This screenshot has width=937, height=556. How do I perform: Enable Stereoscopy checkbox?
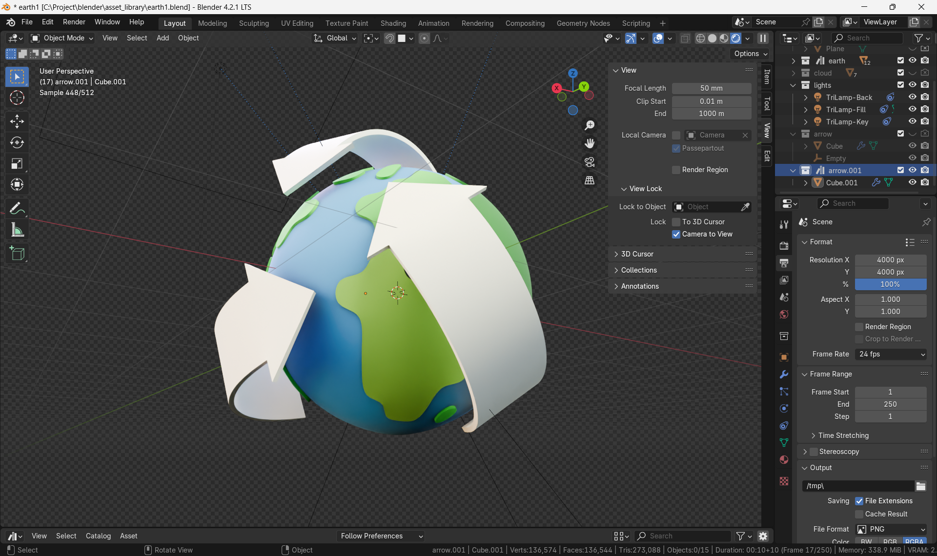pos(814,452)
